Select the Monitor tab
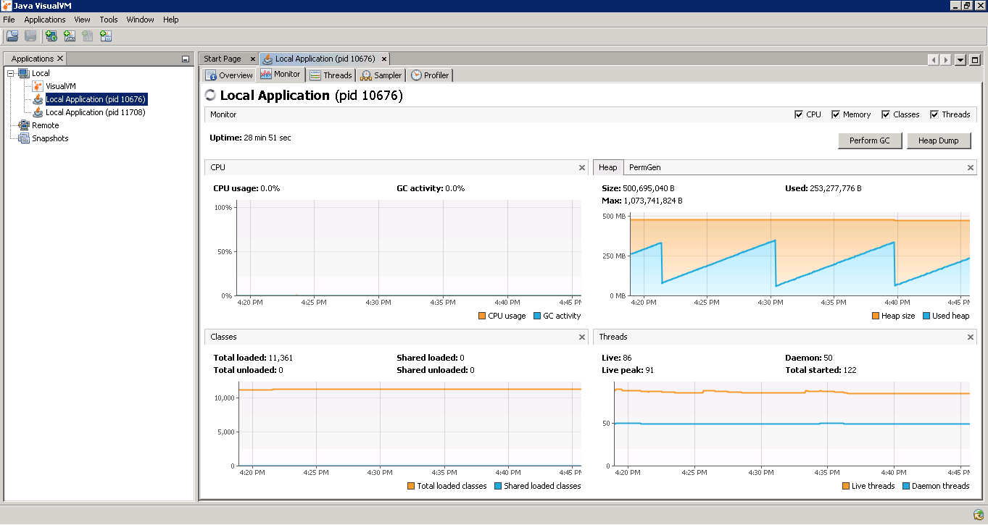The image size is (988, 525). [281, 75]
